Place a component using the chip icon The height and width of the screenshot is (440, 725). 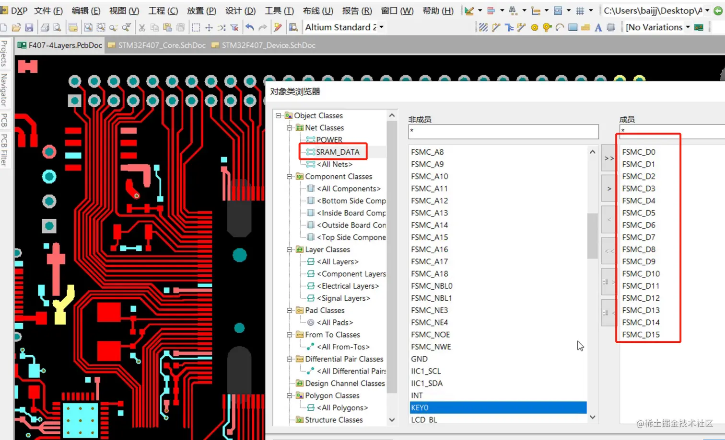610,28
